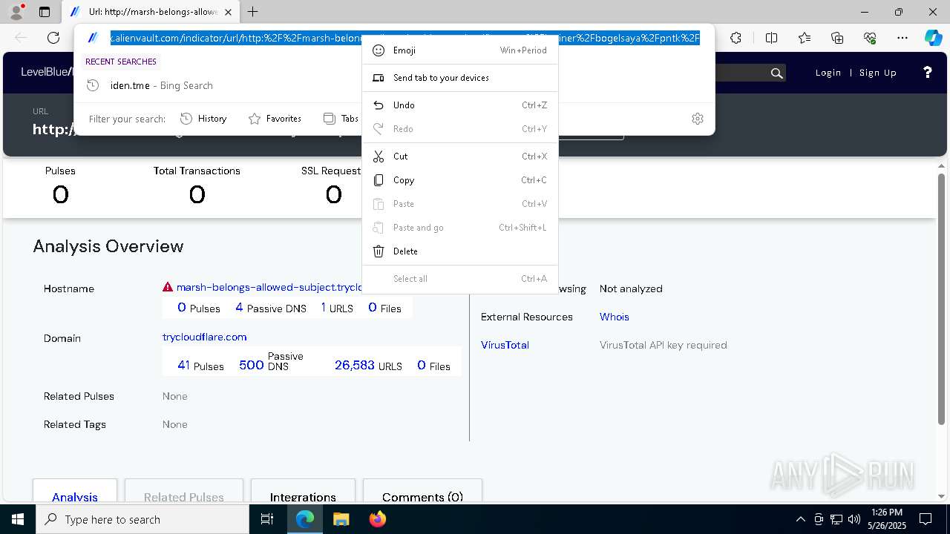Click hostname 4 Passive DNS count
Screen dimensions: 950x534
[271, 308]
